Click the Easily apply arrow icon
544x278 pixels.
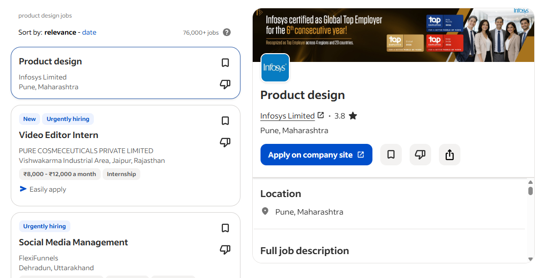pos(23,189)
